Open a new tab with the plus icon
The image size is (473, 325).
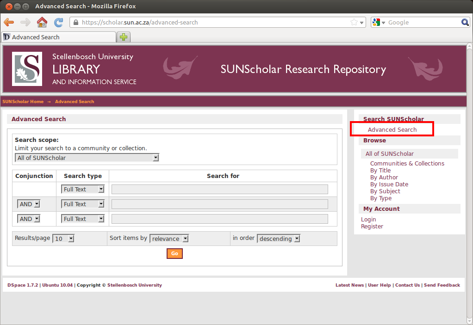tap(124, 37)
